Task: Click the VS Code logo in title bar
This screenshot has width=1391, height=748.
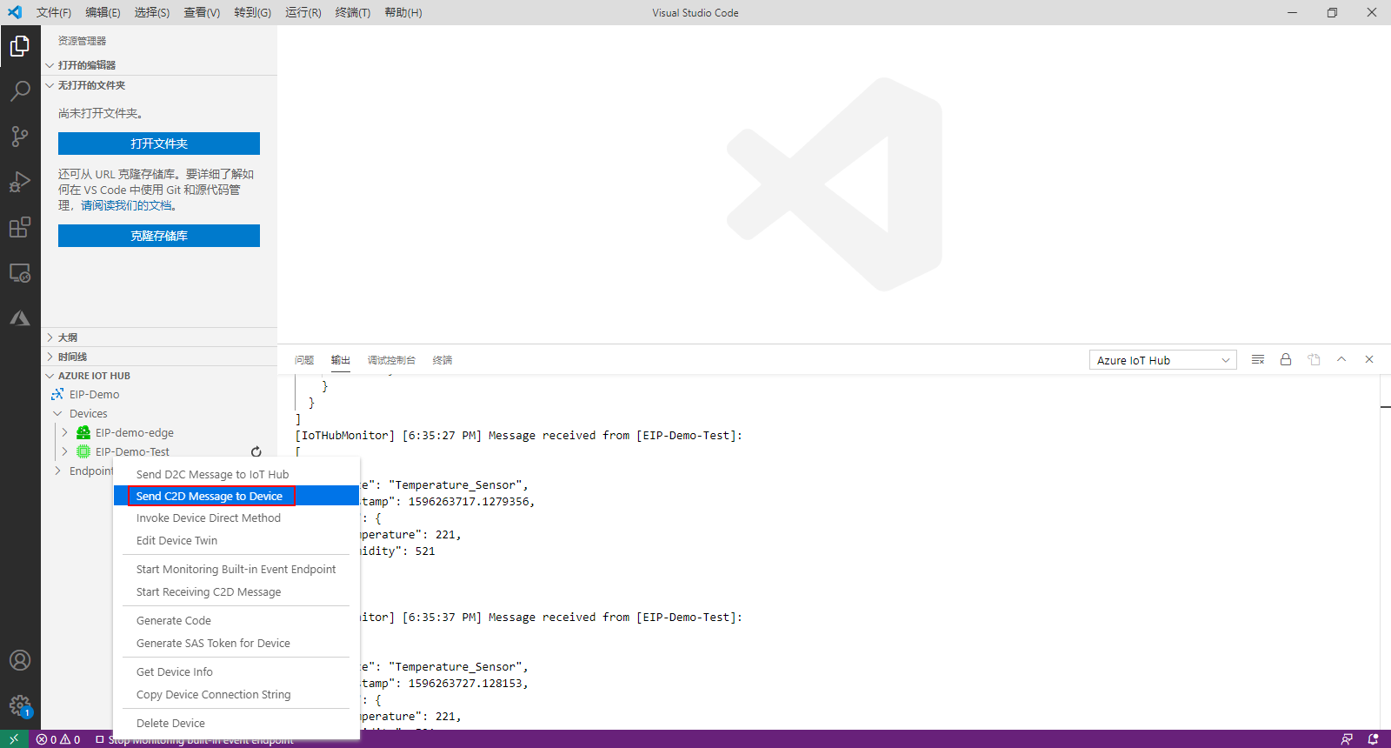Action: [x=15, y=12]
